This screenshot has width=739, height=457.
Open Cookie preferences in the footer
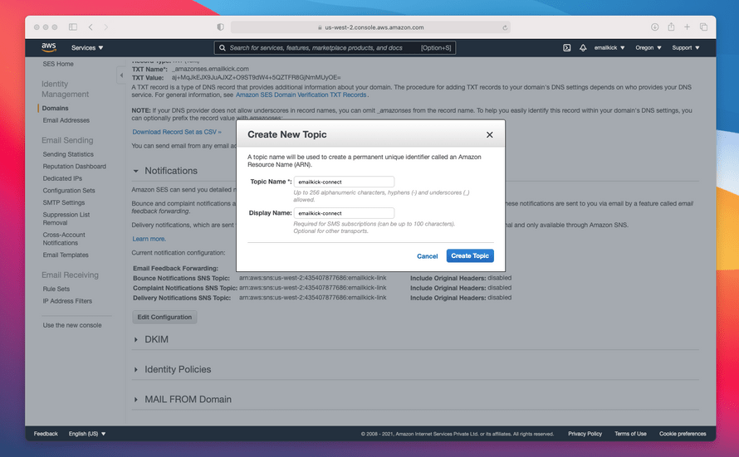(x=683, y=434)
